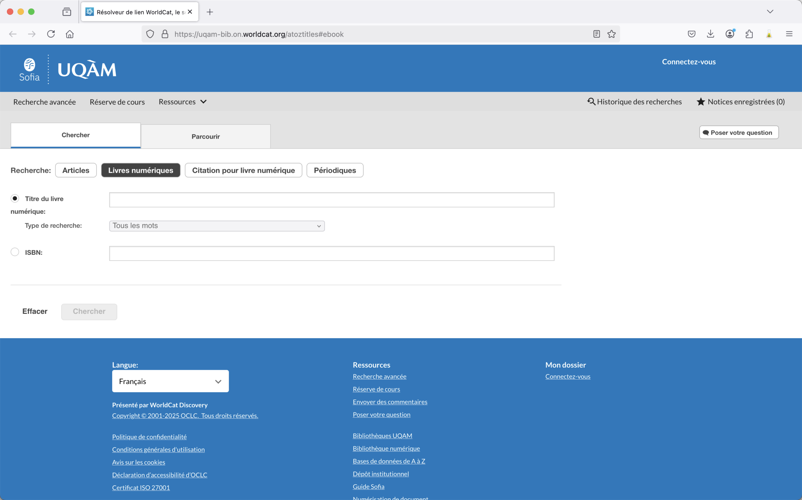The height and width of the screenshot is (500, 802).
Task: Click the yellow flask extension icon
Action: point(769,34)
